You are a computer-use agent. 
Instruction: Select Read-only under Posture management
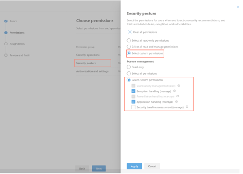(x=128, y=67)
